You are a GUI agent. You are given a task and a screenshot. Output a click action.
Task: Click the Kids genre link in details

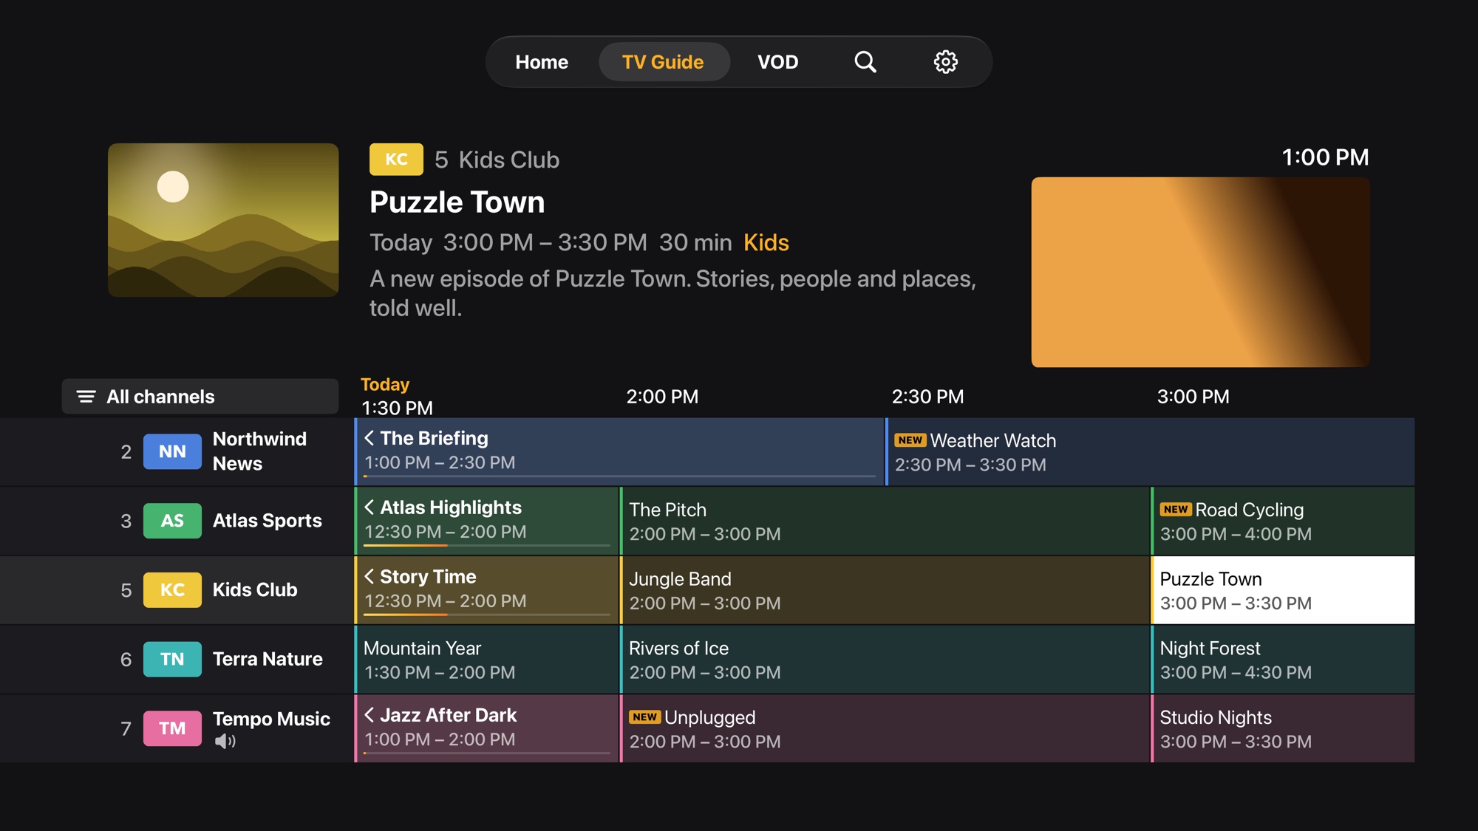(766, 242)
